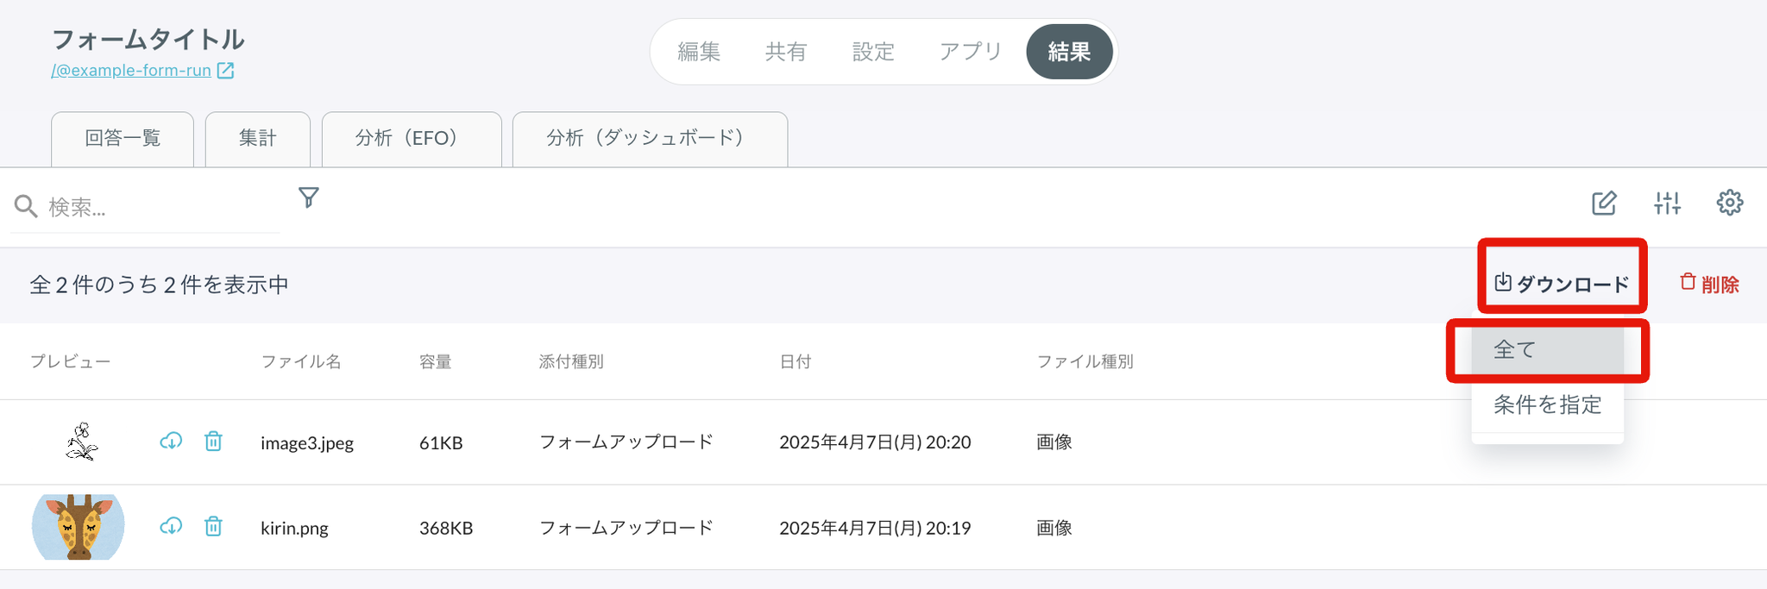Screen dimensions: 1767x589
Task: Delete kirin.png using its trash icon
Action: [213, 526]
